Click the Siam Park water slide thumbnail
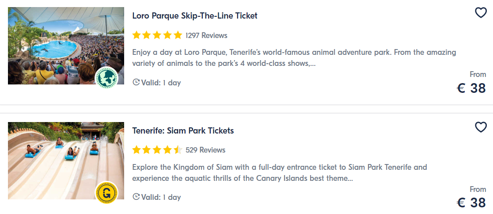This screenshot has height=214, width=493. click(66, 160)
